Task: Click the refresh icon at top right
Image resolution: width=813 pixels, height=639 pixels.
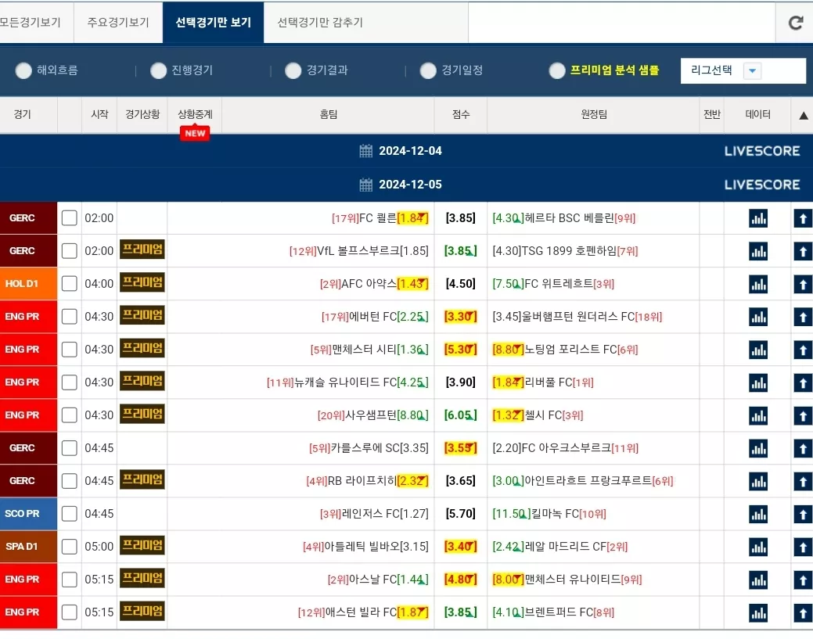Action: 795,23
